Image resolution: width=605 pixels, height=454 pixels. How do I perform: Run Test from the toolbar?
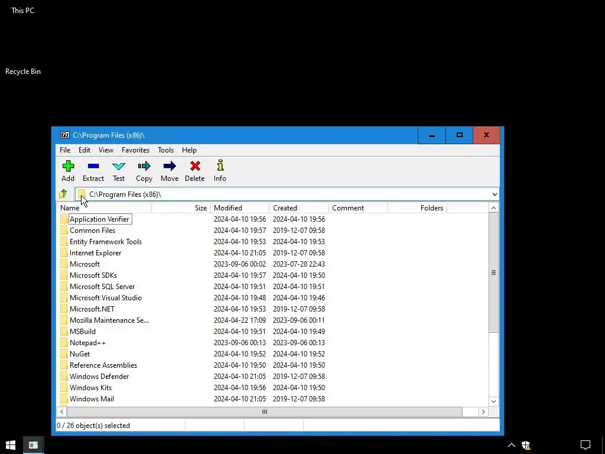pyautogui.click(x=119, y=166)
